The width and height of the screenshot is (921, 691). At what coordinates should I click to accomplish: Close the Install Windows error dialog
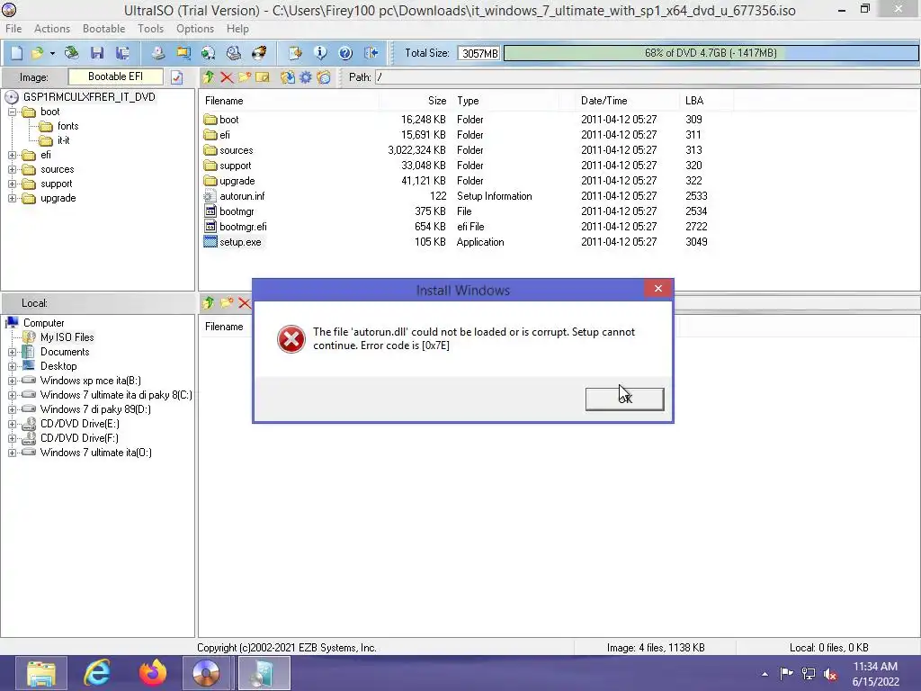657,289
